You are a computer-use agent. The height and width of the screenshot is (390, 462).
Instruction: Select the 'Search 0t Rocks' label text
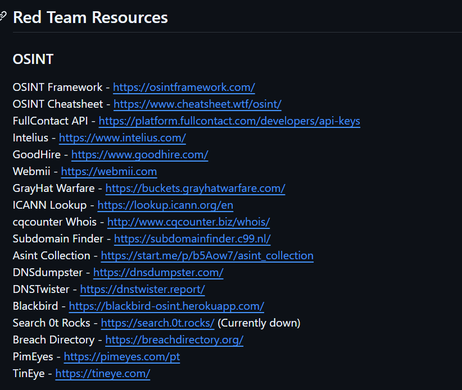point(51,323)
